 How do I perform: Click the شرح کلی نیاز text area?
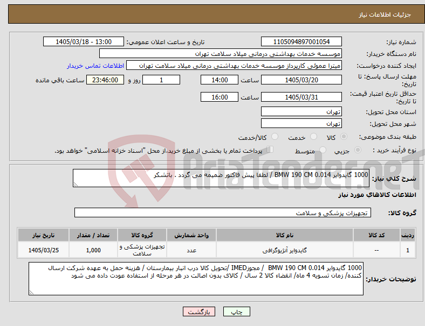coord(221,178)
